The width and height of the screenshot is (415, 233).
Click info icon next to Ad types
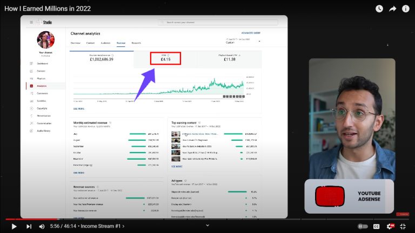coord(185,181)
